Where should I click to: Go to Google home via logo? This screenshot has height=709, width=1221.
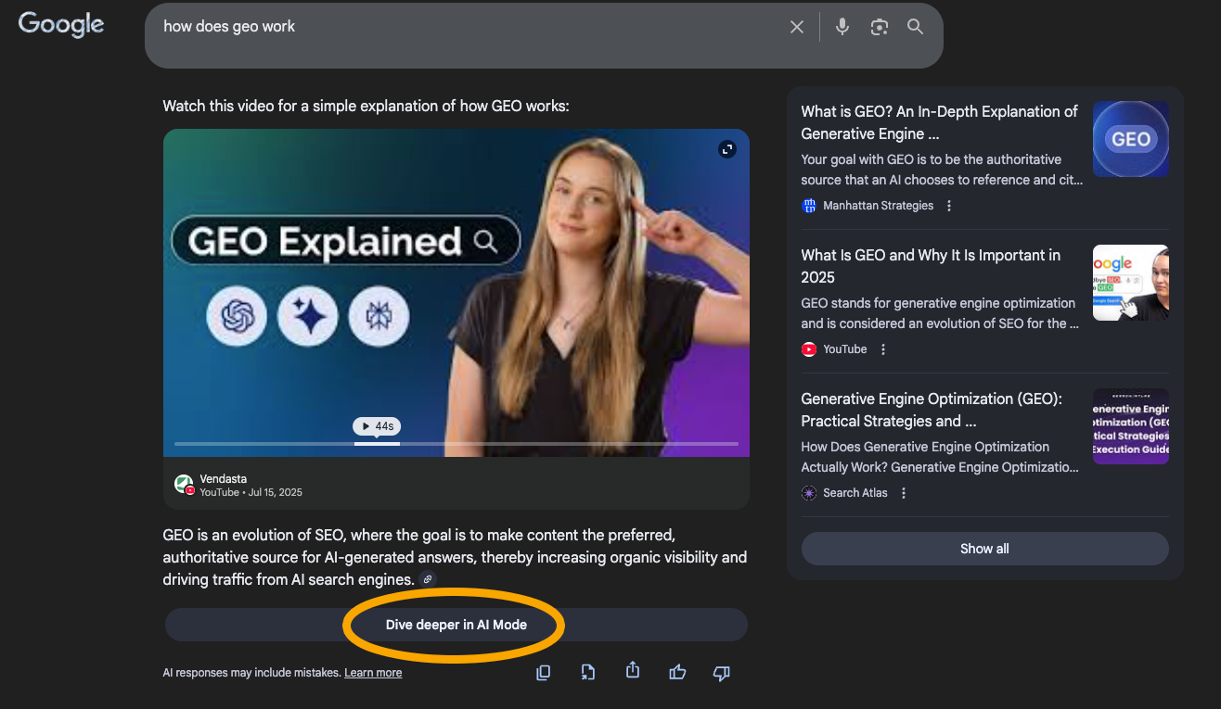click(x=61, y=25)
